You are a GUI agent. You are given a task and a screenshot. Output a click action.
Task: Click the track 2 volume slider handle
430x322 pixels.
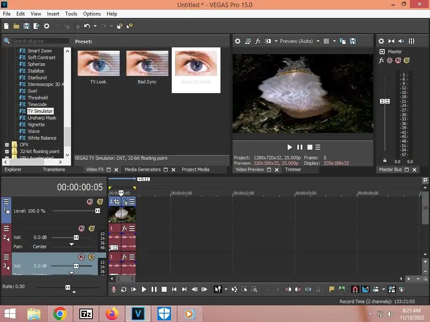click(76, 237)
